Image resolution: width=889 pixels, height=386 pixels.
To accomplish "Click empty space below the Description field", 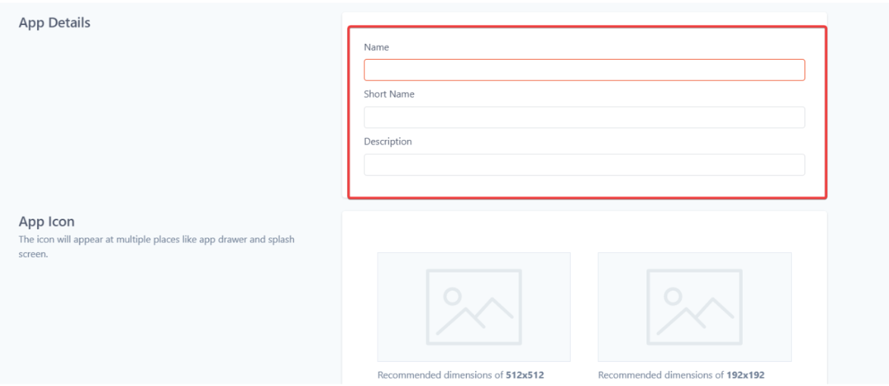I will pyautogui.click(x=584, y=187).
